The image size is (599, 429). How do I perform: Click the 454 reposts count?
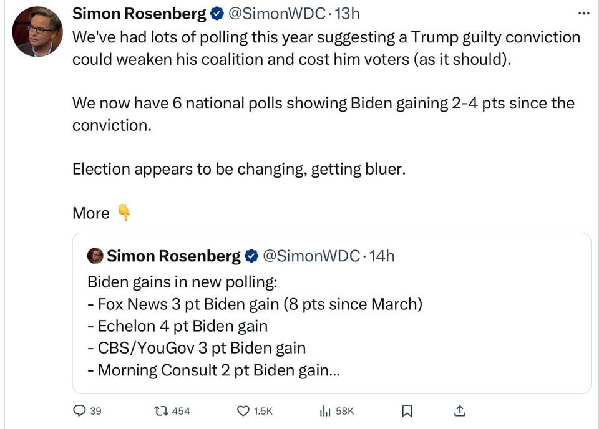point(181,411)
